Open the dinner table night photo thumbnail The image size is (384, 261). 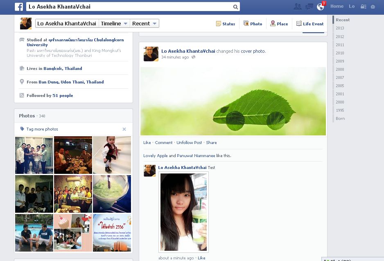(x=73, y=155)
